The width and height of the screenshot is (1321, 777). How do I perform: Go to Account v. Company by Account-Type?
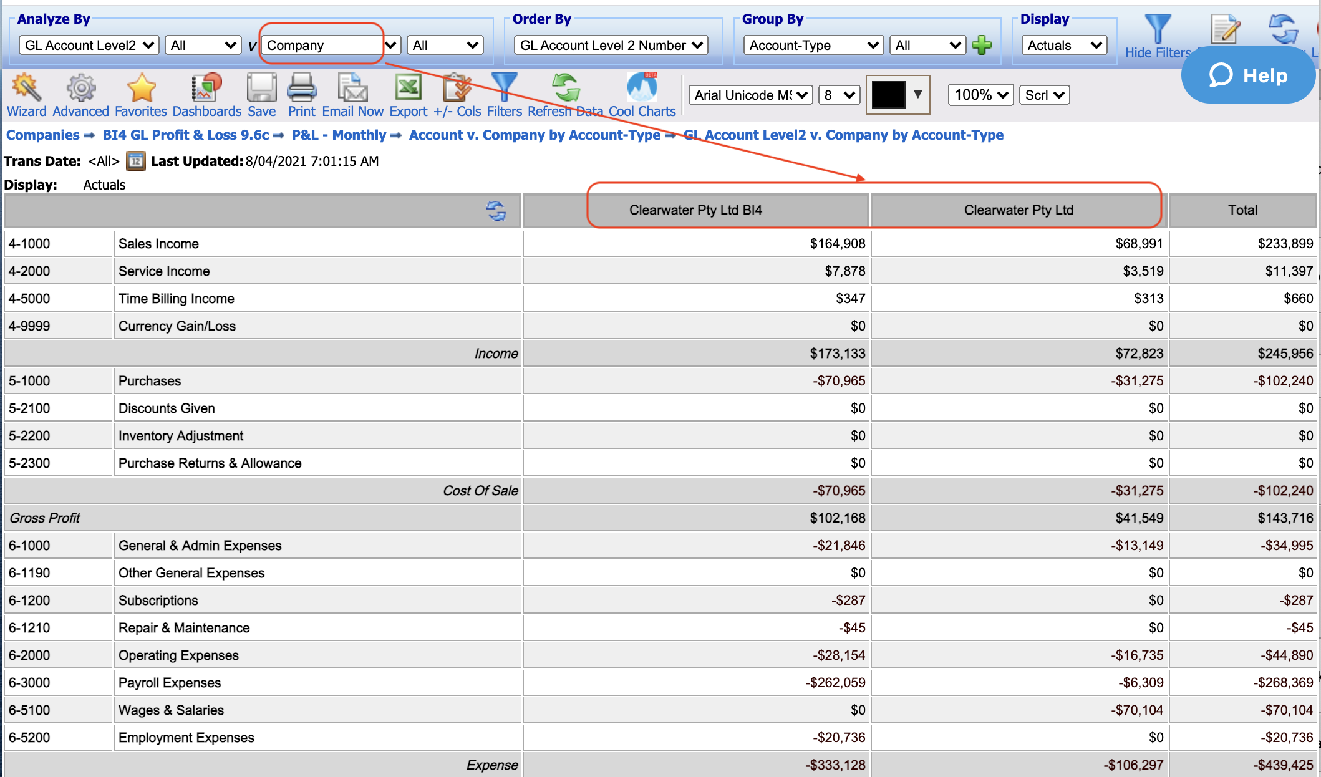pos(535,135)
